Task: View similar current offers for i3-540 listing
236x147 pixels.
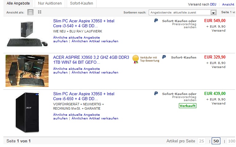Action: 76,39
